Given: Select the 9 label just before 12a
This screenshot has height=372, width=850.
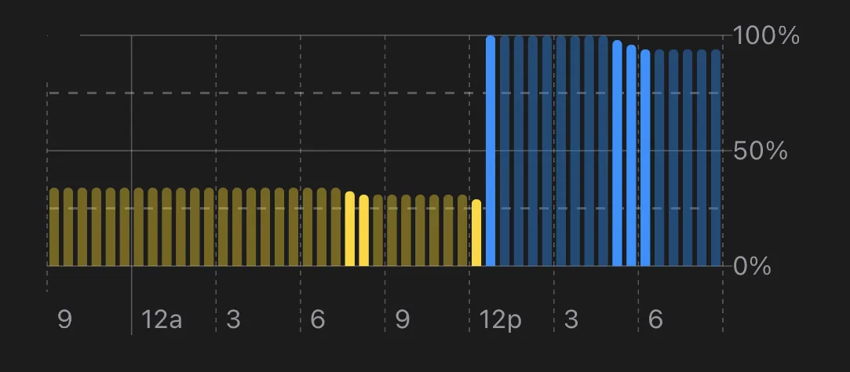Looking at the screenshot, I should coord(64,319).
